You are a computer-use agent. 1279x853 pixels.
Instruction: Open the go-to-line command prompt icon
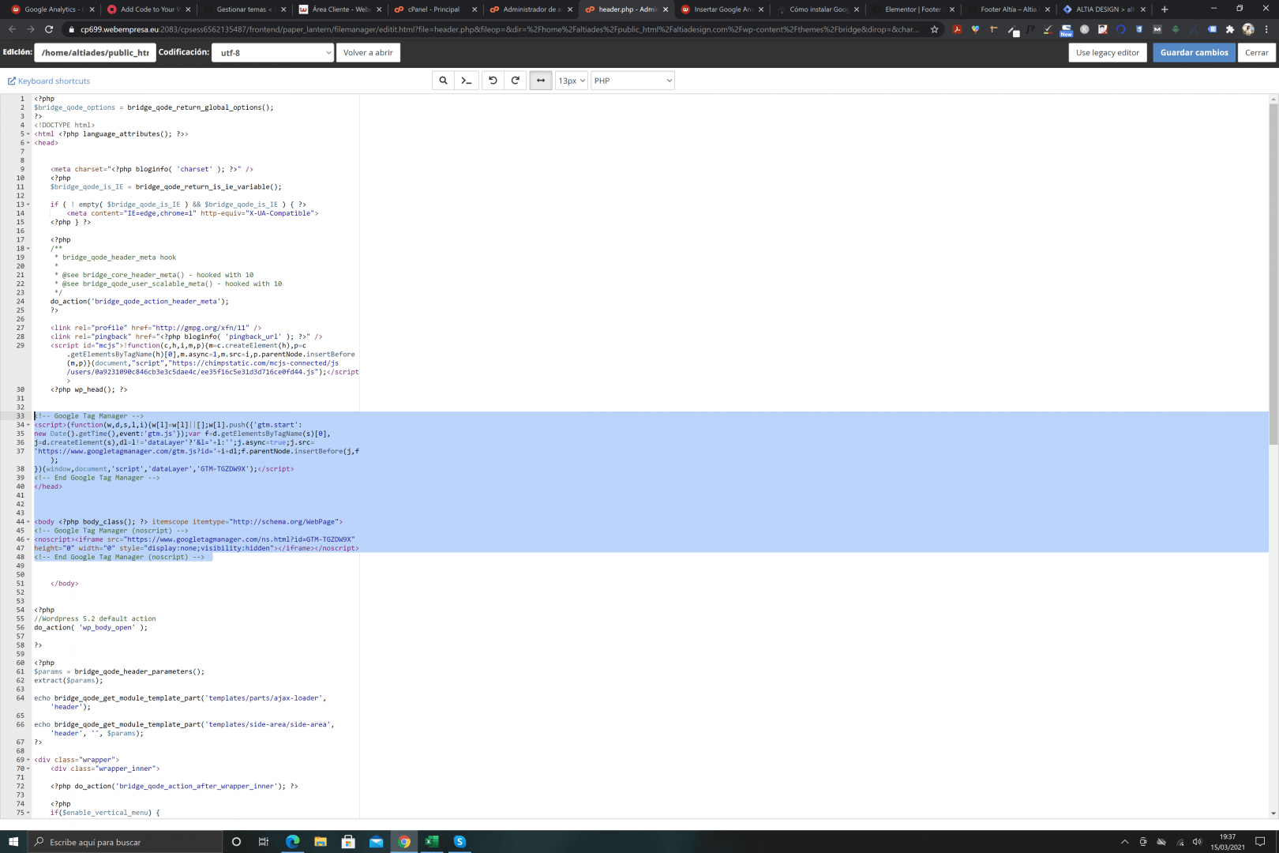[x=467, y=81]
